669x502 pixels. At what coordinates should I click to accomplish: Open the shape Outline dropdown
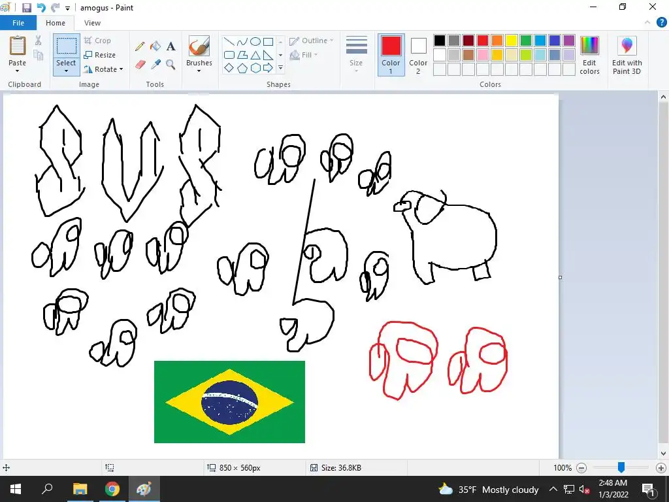tap(312, 41)
